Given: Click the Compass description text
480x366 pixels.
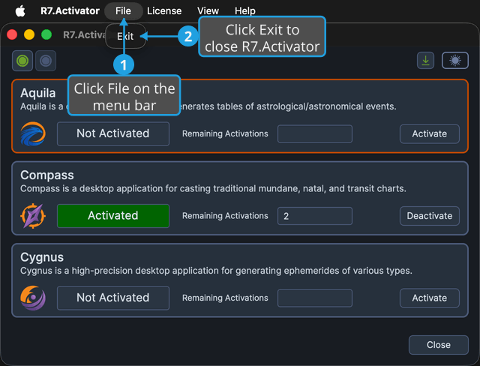Looking at the screenshot, I should tap(213, 188).
